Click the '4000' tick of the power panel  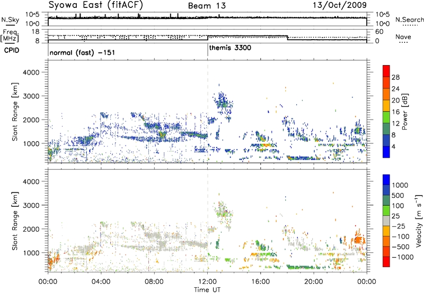point(31,72)
